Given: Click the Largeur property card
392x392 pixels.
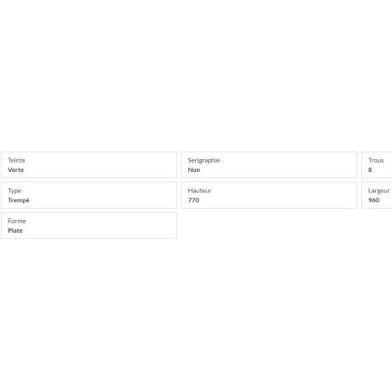Looking at the screenshot, I should coord(377,195).
